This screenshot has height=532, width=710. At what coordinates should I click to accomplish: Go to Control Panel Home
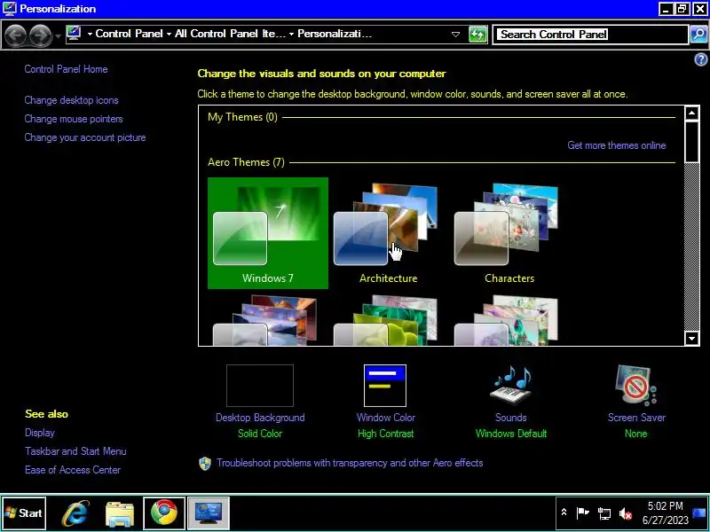tap(66, 69)
